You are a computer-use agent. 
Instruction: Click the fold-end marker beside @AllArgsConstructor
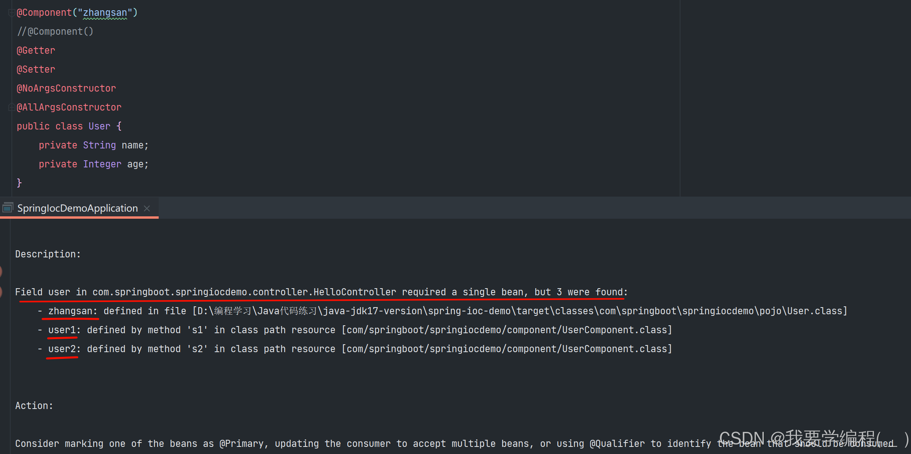pyautogui.click(x=11, y=107)
